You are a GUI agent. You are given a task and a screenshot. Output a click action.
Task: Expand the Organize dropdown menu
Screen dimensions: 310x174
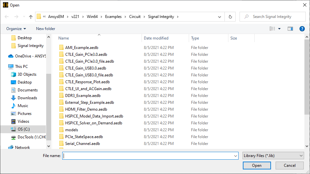[x=16, y=29]
